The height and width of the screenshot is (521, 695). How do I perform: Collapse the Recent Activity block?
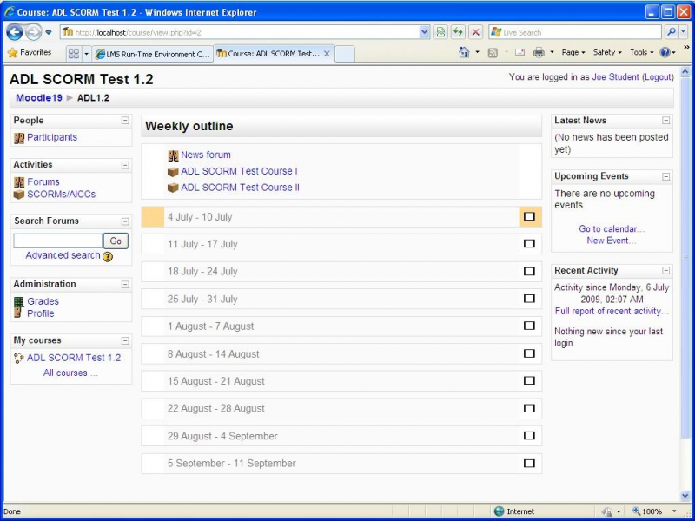pyautogui.click(x=665, y=271)
